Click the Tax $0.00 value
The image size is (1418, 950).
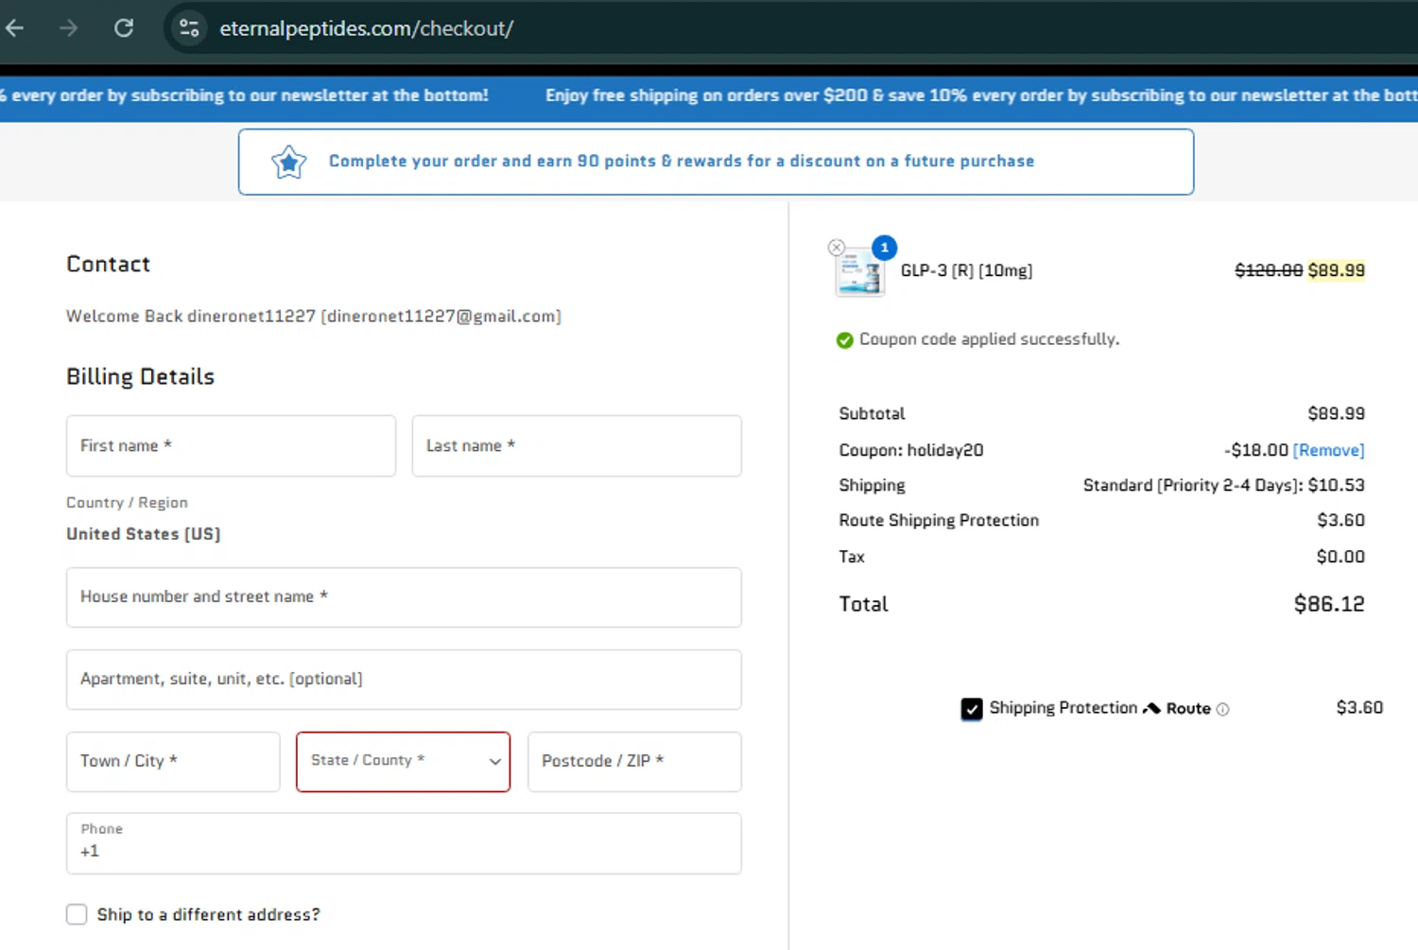click(1340, 557)
